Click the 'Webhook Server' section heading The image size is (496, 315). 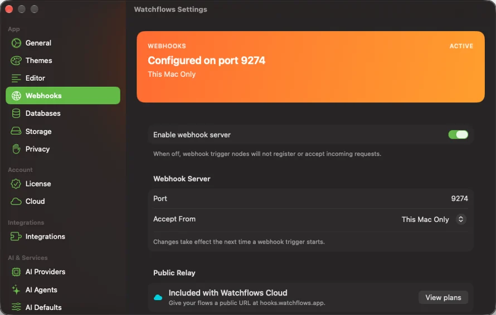pyautogui.click(x=182, y=179)
